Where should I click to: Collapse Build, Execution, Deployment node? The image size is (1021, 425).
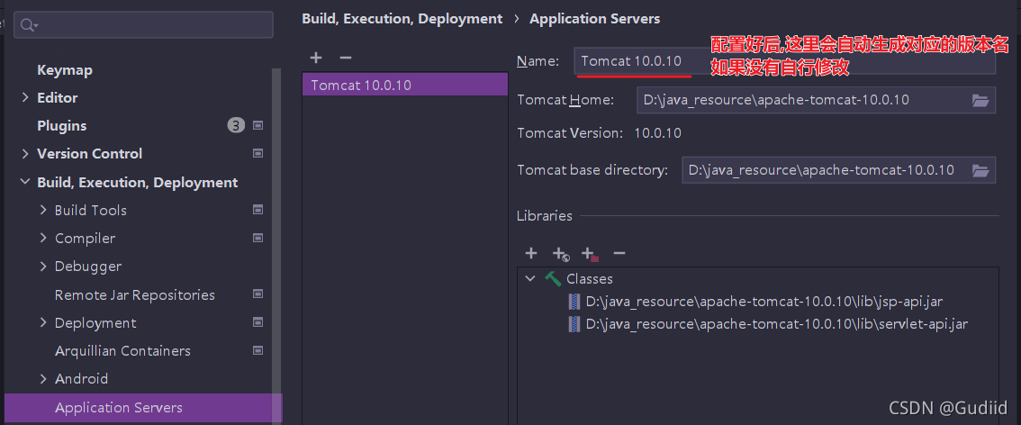click(x=25, y=182)
